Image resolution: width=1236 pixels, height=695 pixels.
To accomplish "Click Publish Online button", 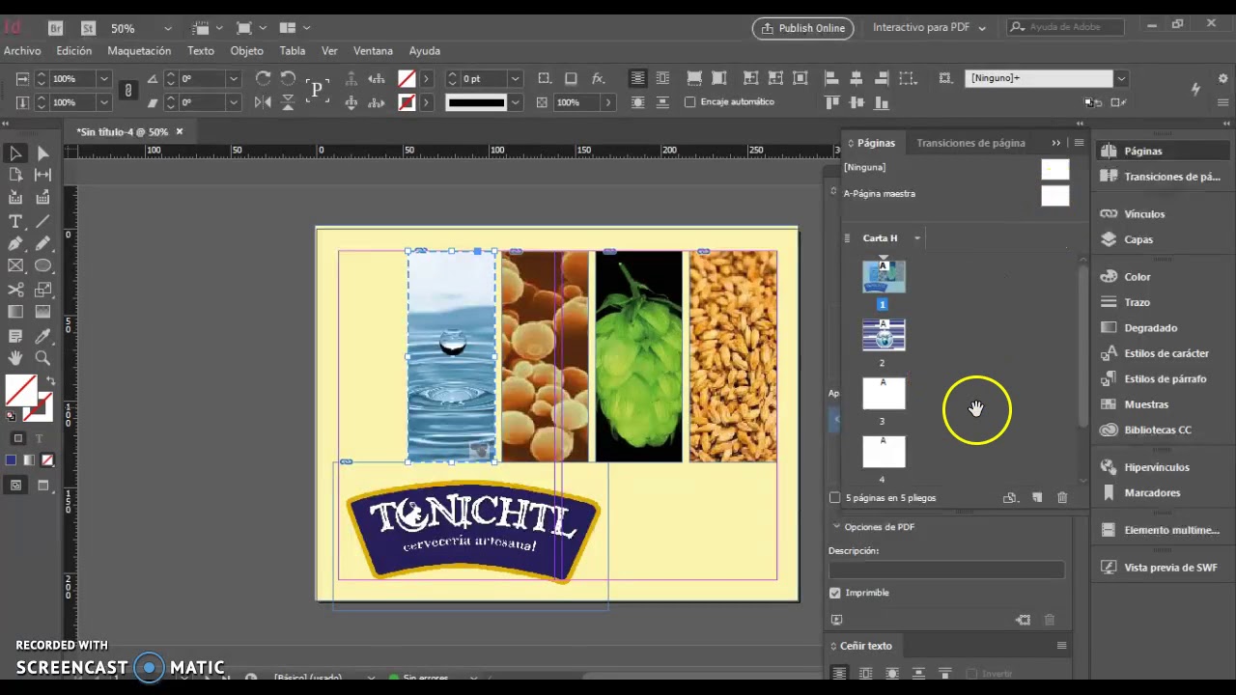I will (x=802, y=28).
